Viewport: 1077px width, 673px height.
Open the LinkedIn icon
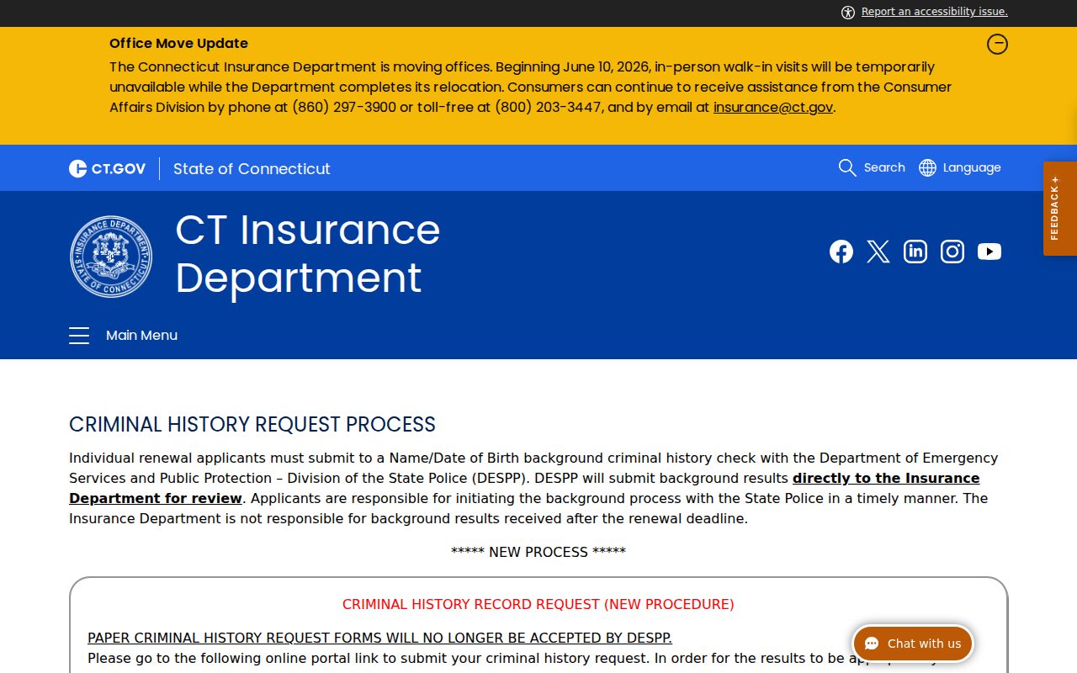tap(915, 252)
